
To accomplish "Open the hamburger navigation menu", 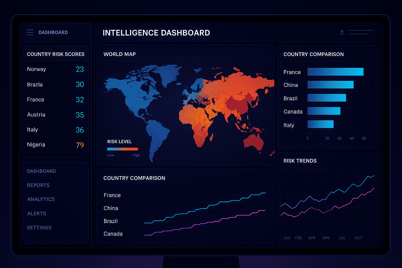I will click(30, 32).
